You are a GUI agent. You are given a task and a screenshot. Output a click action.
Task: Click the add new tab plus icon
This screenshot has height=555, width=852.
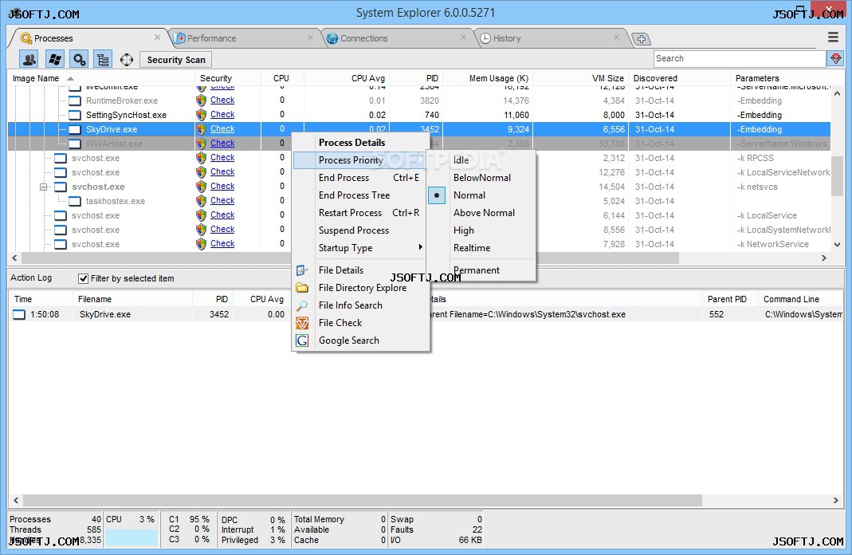(641, 38)
